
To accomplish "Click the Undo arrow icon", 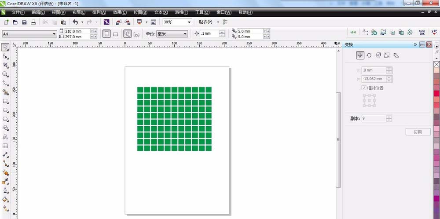I will 75,22.
